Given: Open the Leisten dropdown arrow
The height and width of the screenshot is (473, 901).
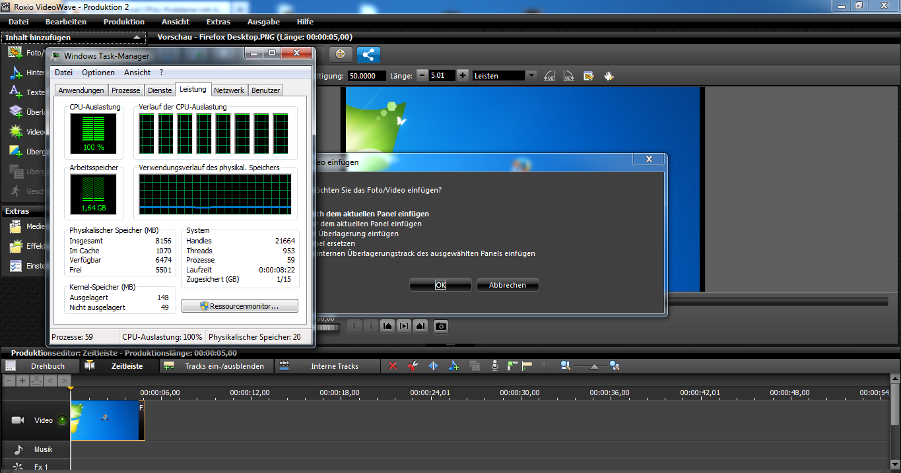Looking at the screenshot, I should [532, 76].
